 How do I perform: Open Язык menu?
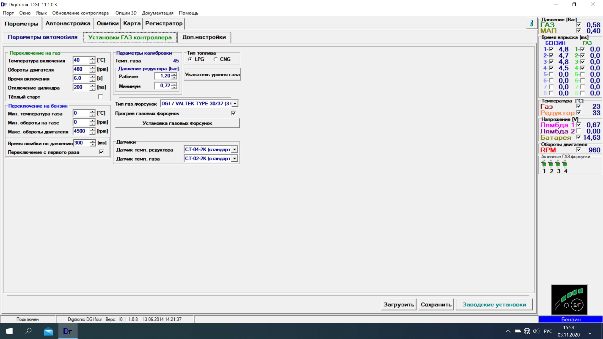click(x=41, y=13)
